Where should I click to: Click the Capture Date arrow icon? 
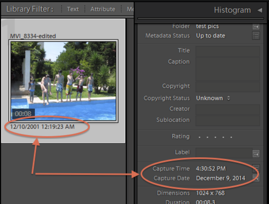256,178
